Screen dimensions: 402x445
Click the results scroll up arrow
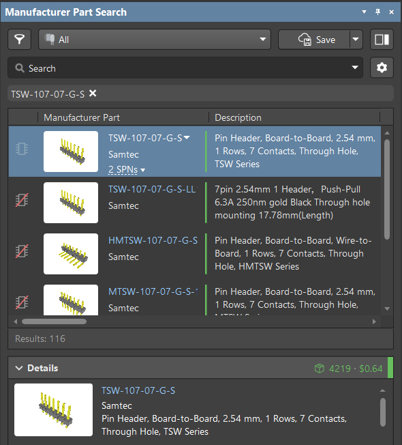pyautogui.click(x=387, y=133)
